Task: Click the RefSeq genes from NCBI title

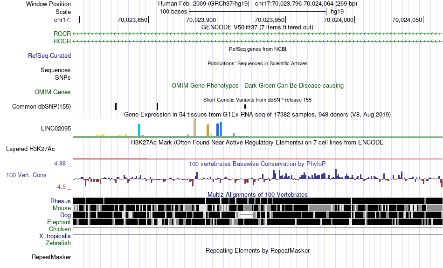Action: [258, 49]
